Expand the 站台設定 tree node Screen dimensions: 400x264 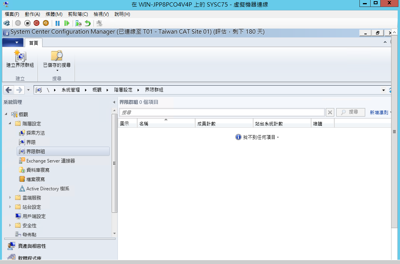[x=10, y=206]
